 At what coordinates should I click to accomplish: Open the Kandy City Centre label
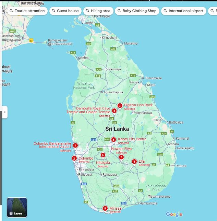(132, 139)
